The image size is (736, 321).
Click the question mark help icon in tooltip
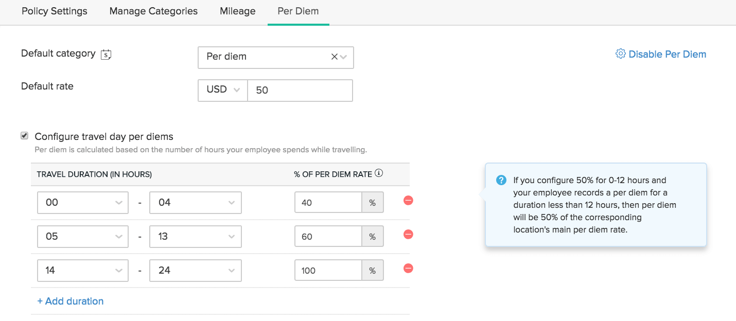(501, 181)
